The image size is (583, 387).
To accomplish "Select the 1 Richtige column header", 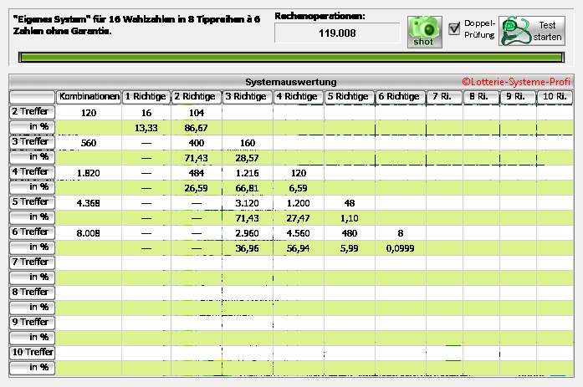I will coord(146,97).
